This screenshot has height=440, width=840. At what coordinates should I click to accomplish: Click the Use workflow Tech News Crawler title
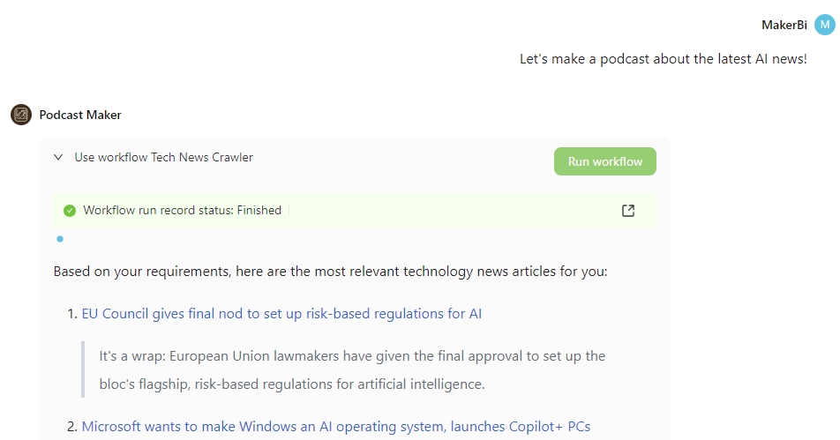(163, 158)
